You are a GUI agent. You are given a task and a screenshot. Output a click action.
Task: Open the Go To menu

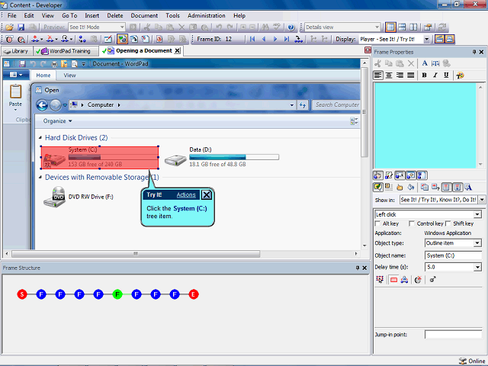(x=69, y=15)
